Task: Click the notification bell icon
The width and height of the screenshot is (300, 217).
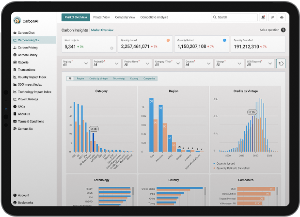Action: point(263,17)
